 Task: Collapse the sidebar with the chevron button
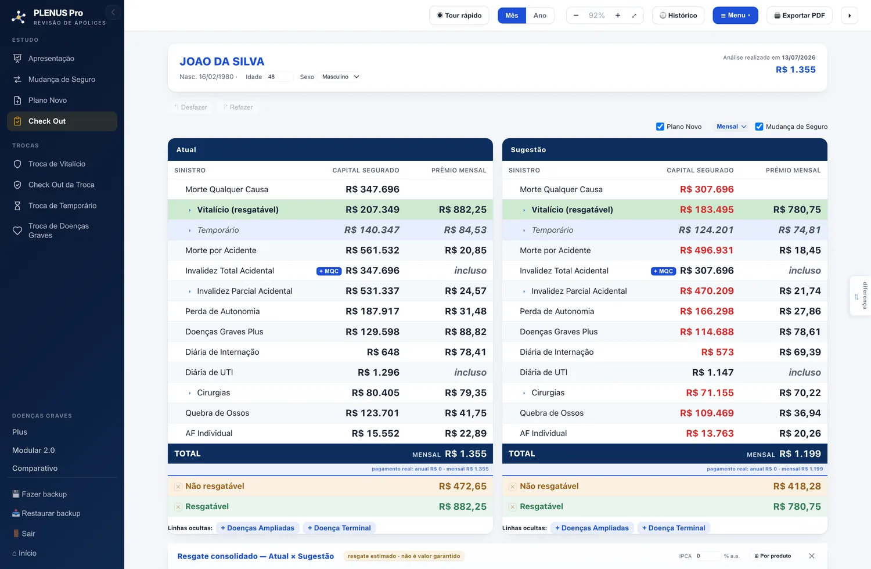pos(113,12)
